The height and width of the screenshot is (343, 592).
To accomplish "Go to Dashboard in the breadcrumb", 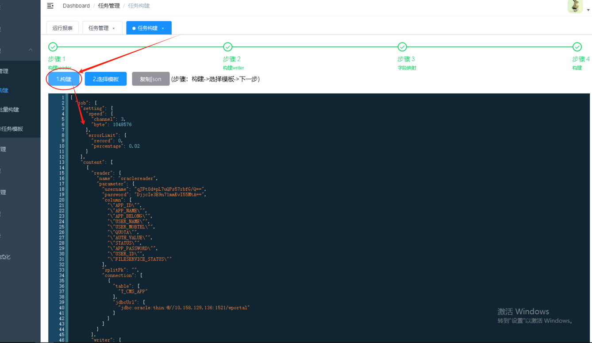I will click(x=76, y=6).
